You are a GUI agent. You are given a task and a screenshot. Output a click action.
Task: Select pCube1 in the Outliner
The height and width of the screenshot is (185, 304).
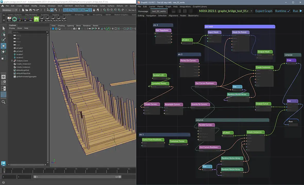point(20,48)
